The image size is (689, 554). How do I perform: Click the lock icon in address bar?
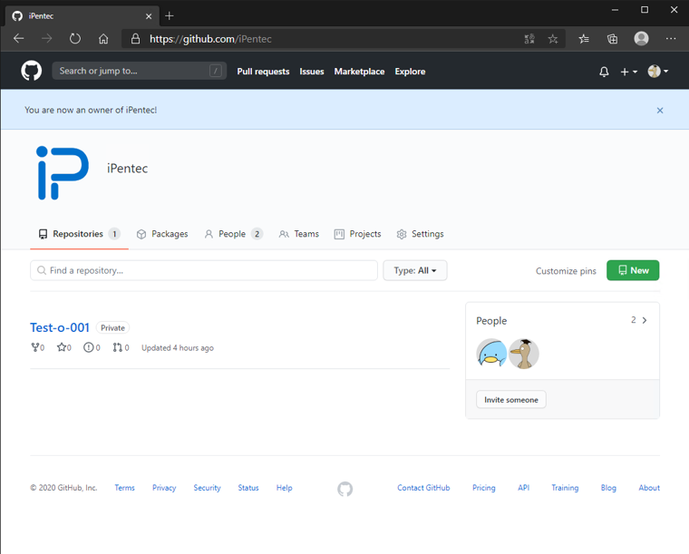(135, 39)
